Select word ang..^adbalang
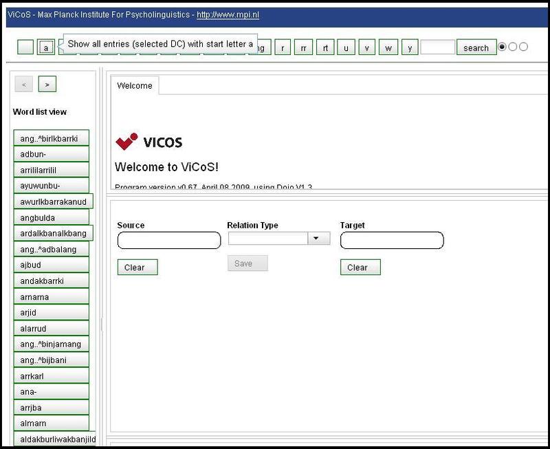Screen dimensions: 550x449 coord(51,249)
